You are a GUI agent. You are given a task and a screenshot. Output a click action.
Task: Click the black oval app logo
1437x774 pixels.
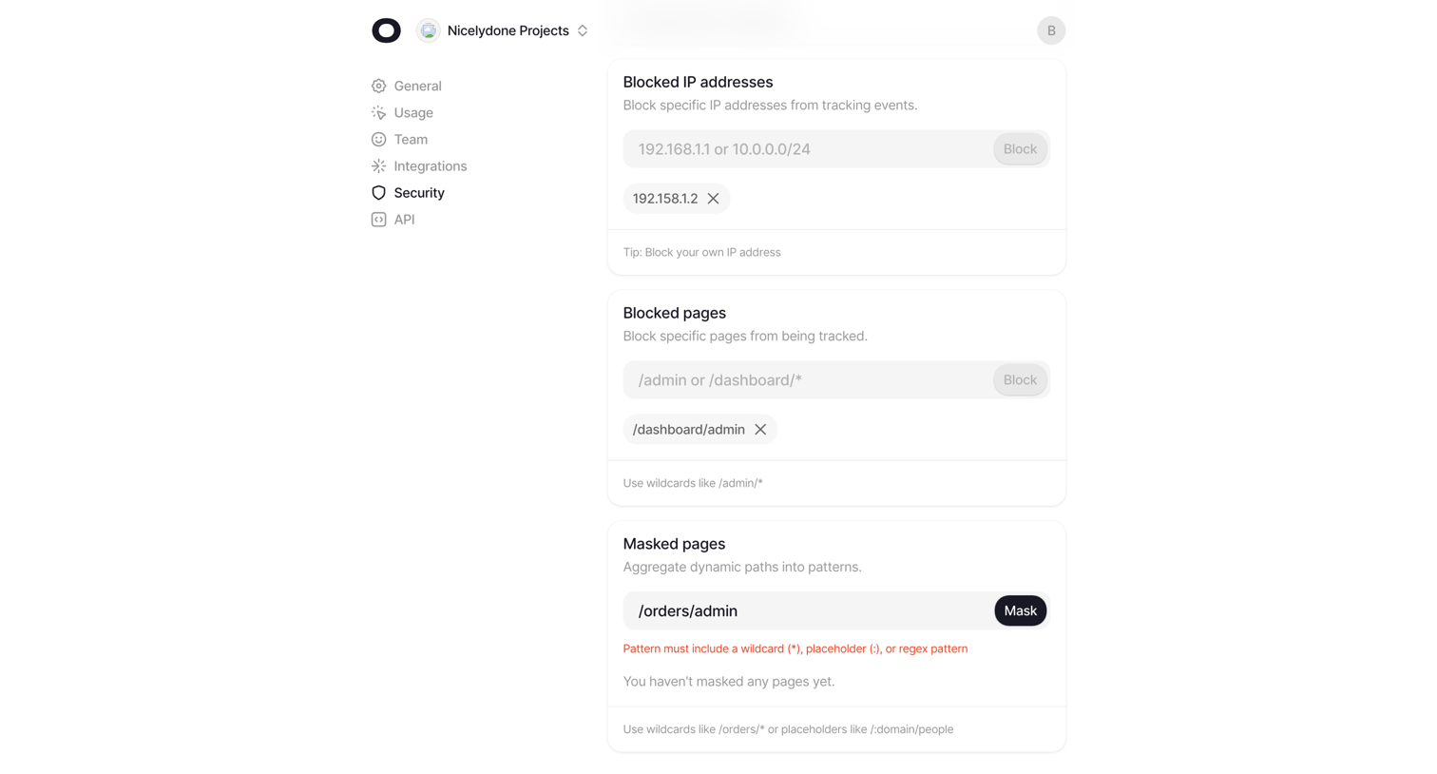[x=386, y=30]
